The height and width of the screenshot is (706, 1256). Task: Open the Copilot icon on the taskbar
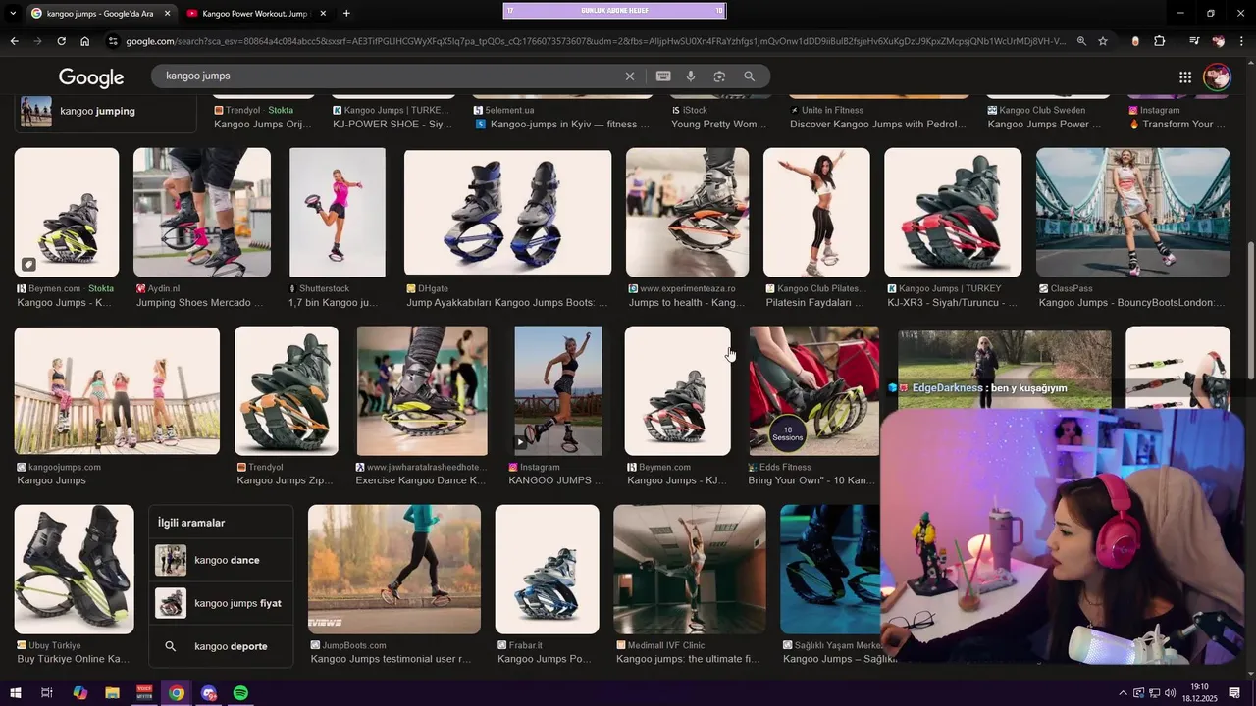pos(79,693)
